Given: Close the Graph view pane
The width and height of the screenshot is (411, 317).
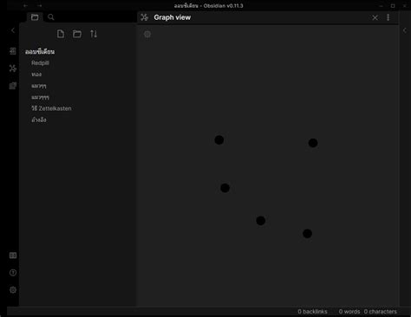Looking at the screenshot, I should [x=375, y=17].
